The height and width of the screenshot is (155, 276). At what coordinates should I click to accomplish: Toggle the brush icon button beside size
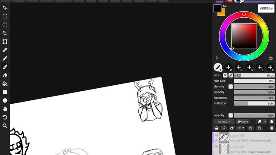point(231,75)
